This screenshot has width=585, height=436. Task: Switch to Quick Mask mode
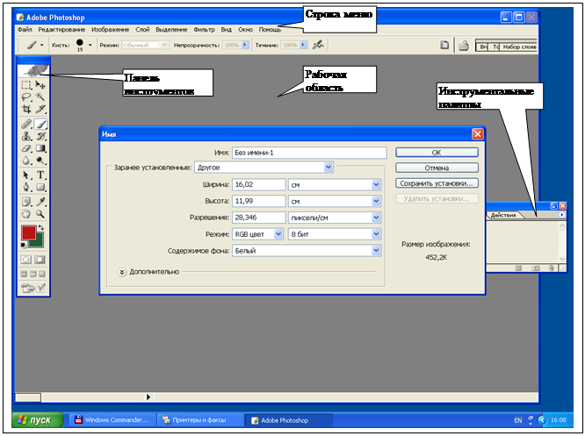pos(40,260)
